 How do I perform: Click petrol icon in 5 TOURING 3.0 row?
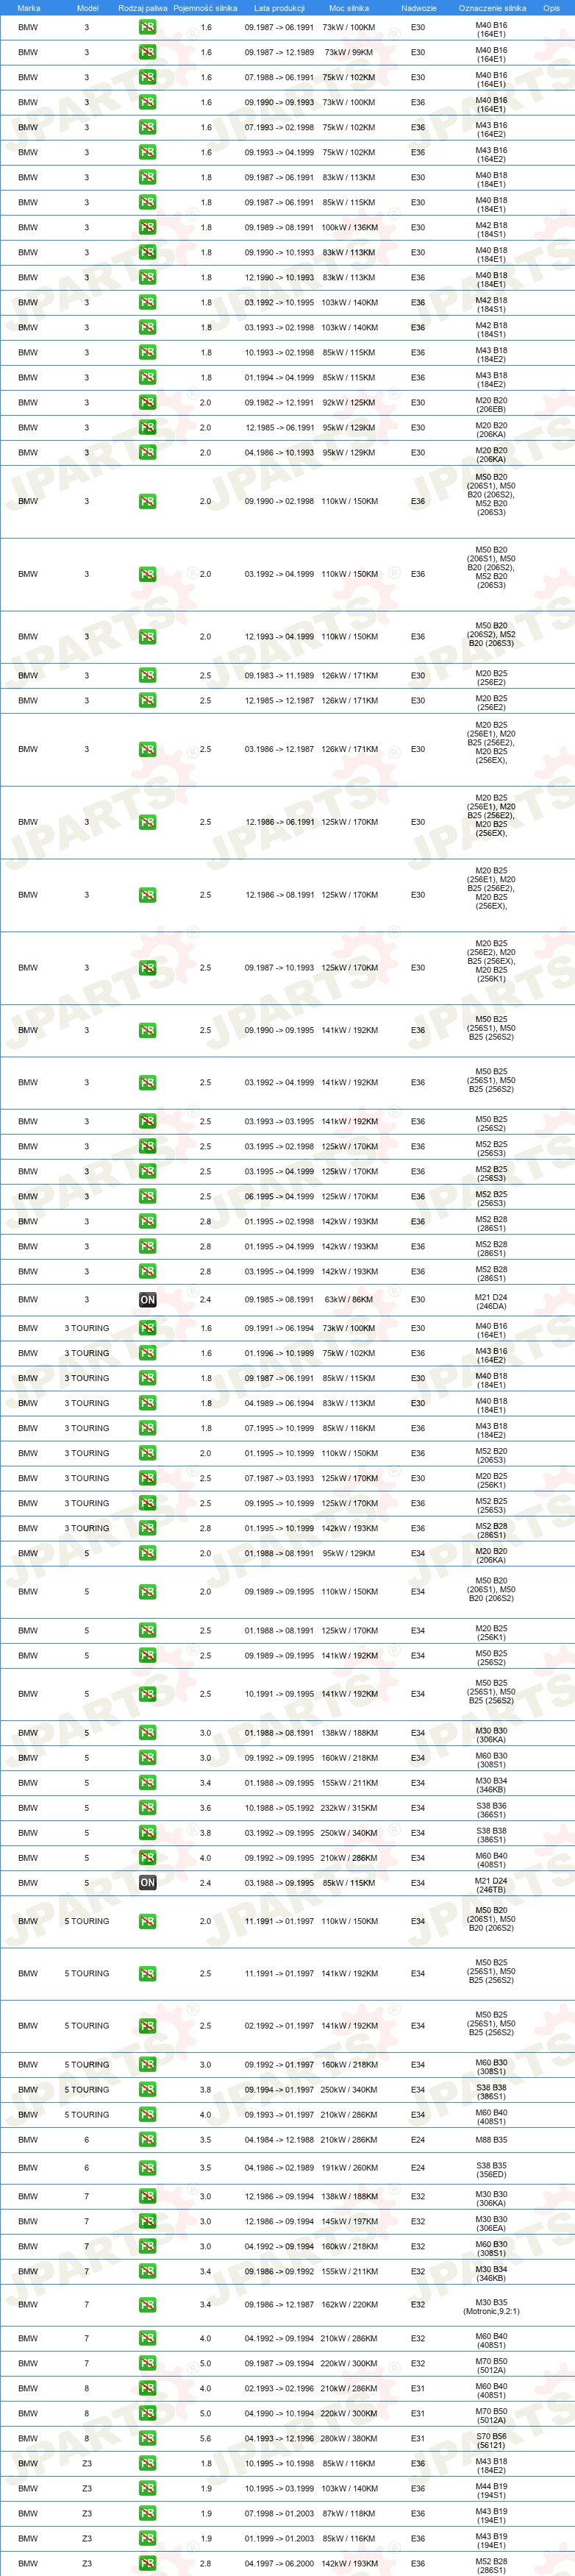[147, 2064]
